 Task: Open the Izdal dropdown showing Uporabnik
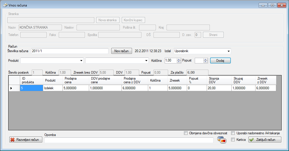point(229,51)
